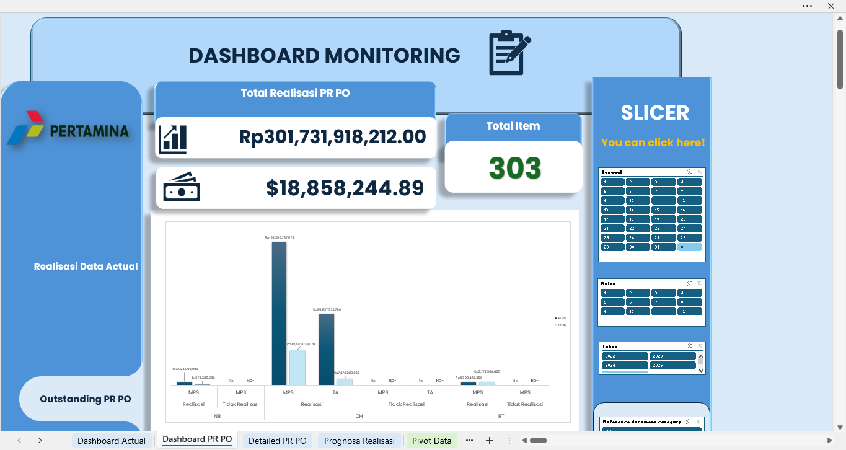846x450 pixels.
Task: Click the PReq legend color swatch
Action: tap(556, 325)
